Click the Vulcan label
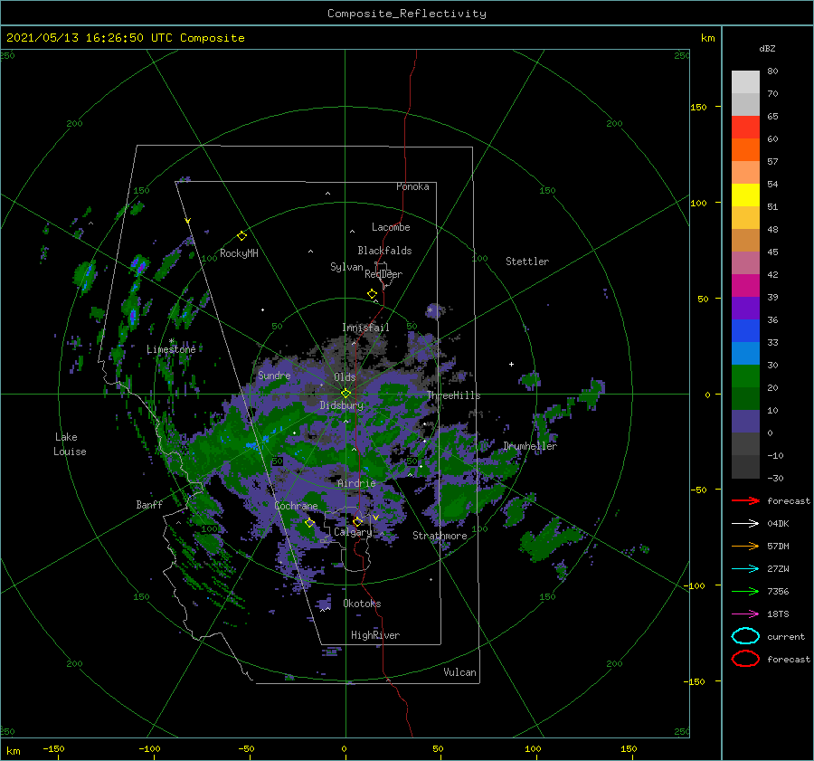Screen dimensions: 814x761 459,672
